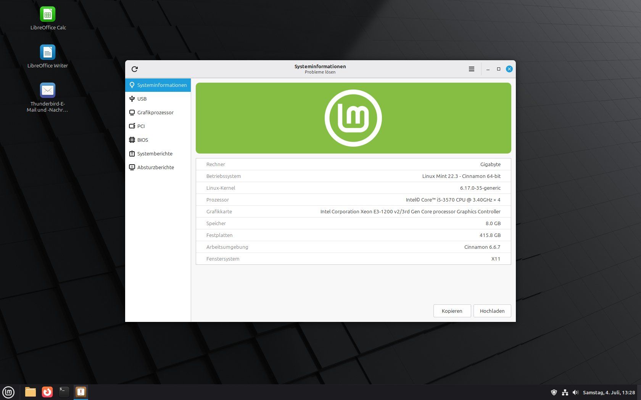Open the LibreOffice Calc desktop icon
This screenshot has width=641, height=400.
point(48,18)
